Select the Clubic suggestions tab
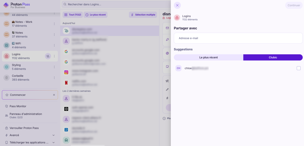Viewport: 304px width, 146px height. click(x=273, y=57)
